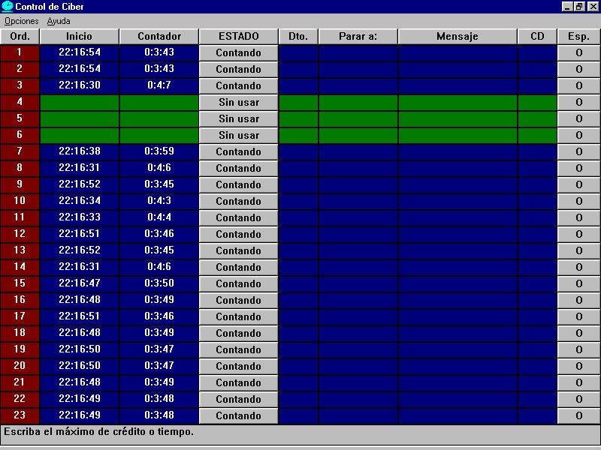Click the red Ord. cell for station 15

20,283
